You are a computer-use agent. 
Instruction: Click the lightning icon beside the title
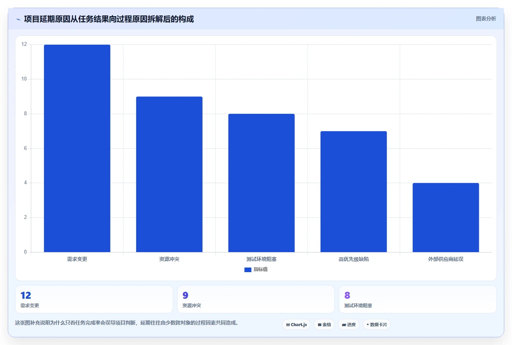point(18,19)
